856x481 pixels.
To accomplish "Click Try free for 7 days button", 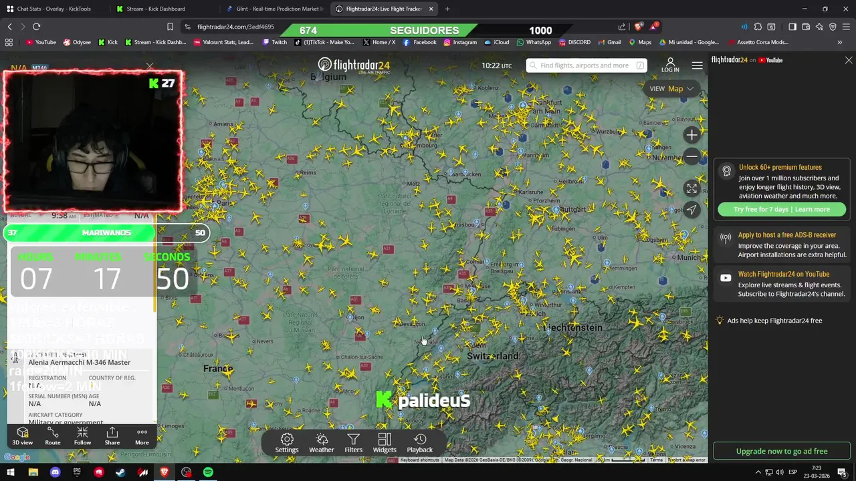I will [x=782, y=209].
